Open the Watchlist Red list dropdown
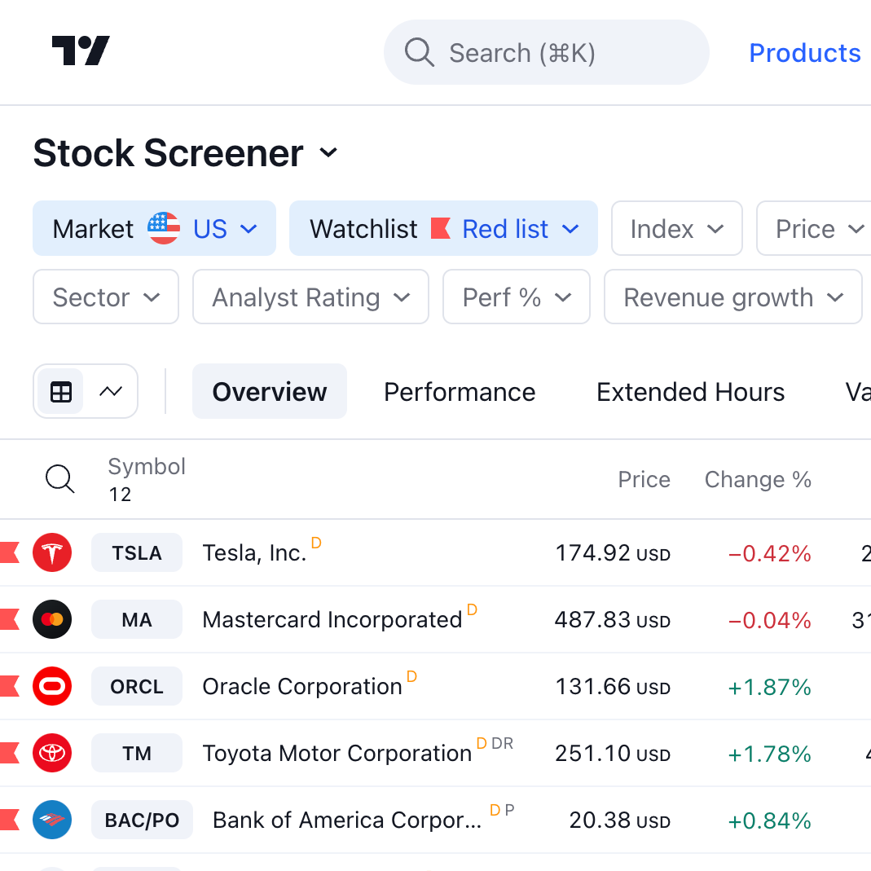The height and width of the screenshot is (871, 871). pyautogui.click(x=443, y=229)
